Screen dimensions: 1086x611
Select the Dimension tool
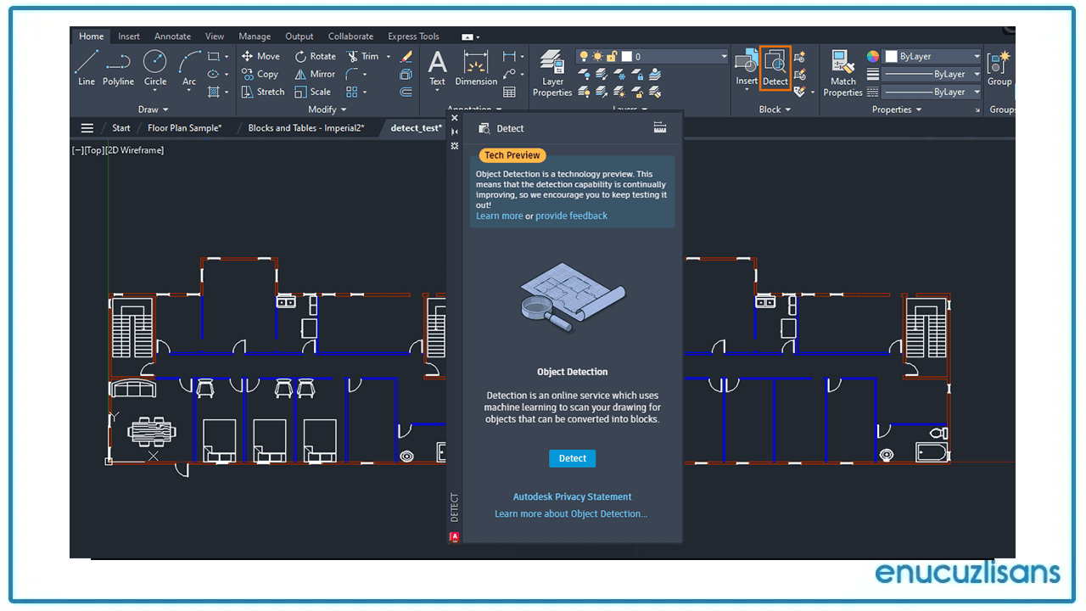click(476, 68)
